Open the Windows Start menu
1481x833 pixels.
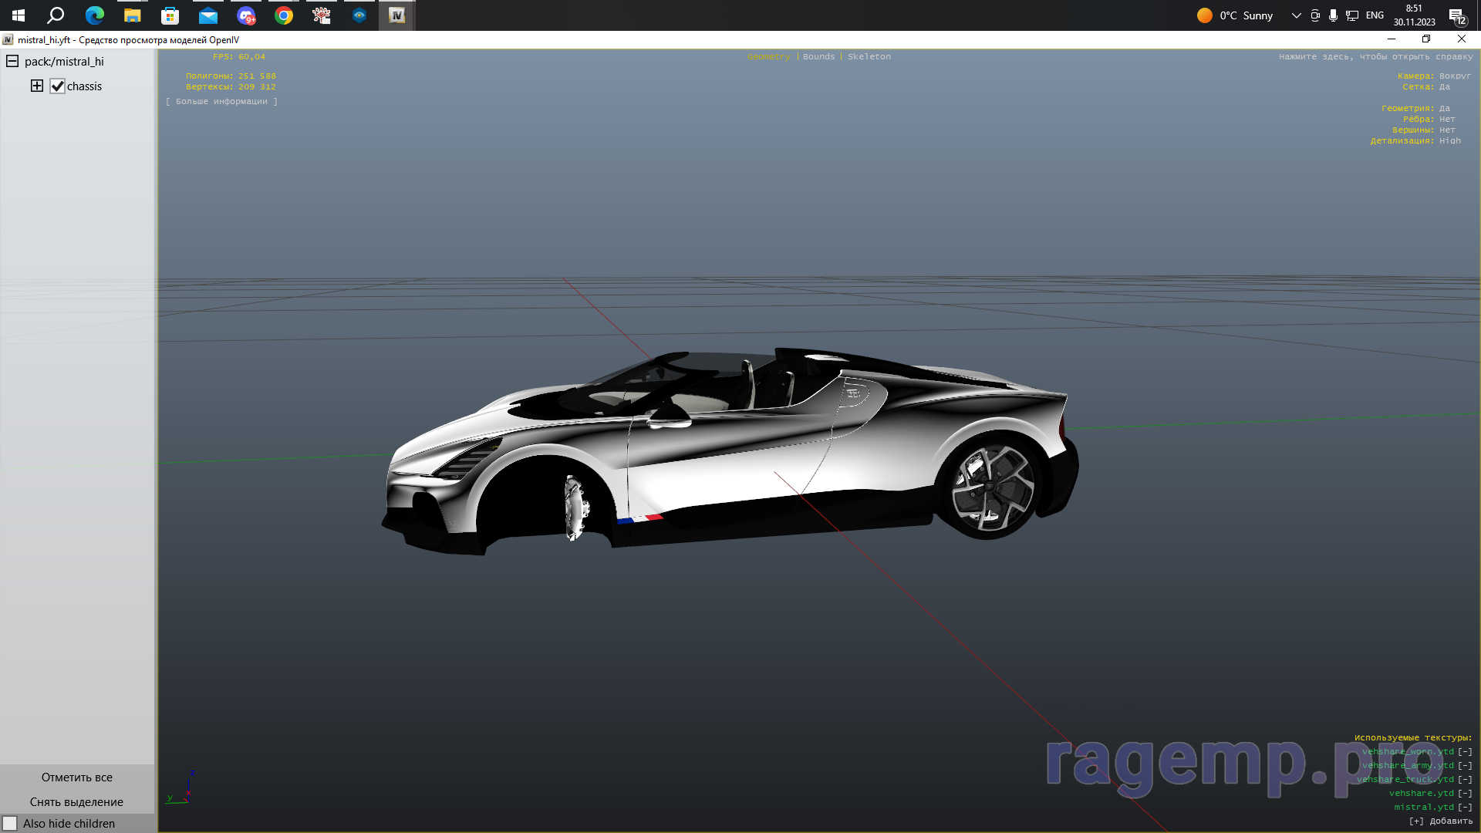(x=19, y=15)
